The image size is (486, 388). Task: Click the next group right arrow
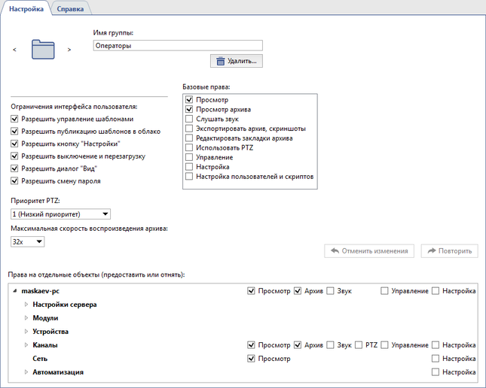pyautogui.click(x=69, y=50)
